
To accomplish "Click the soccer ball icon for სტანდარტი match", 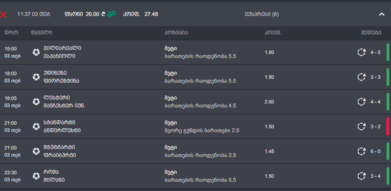I will [36, 126].
